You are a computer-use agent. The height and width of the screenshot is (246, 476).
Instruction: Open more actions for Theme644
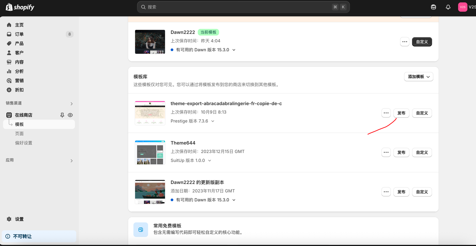pos(386,153)
